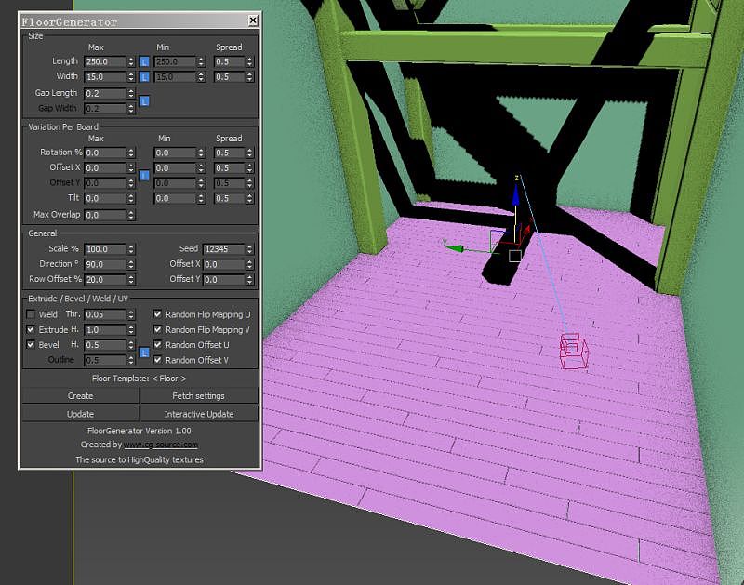
Task: Toggle Random Offset U checkbox
Action: [157, 344]
